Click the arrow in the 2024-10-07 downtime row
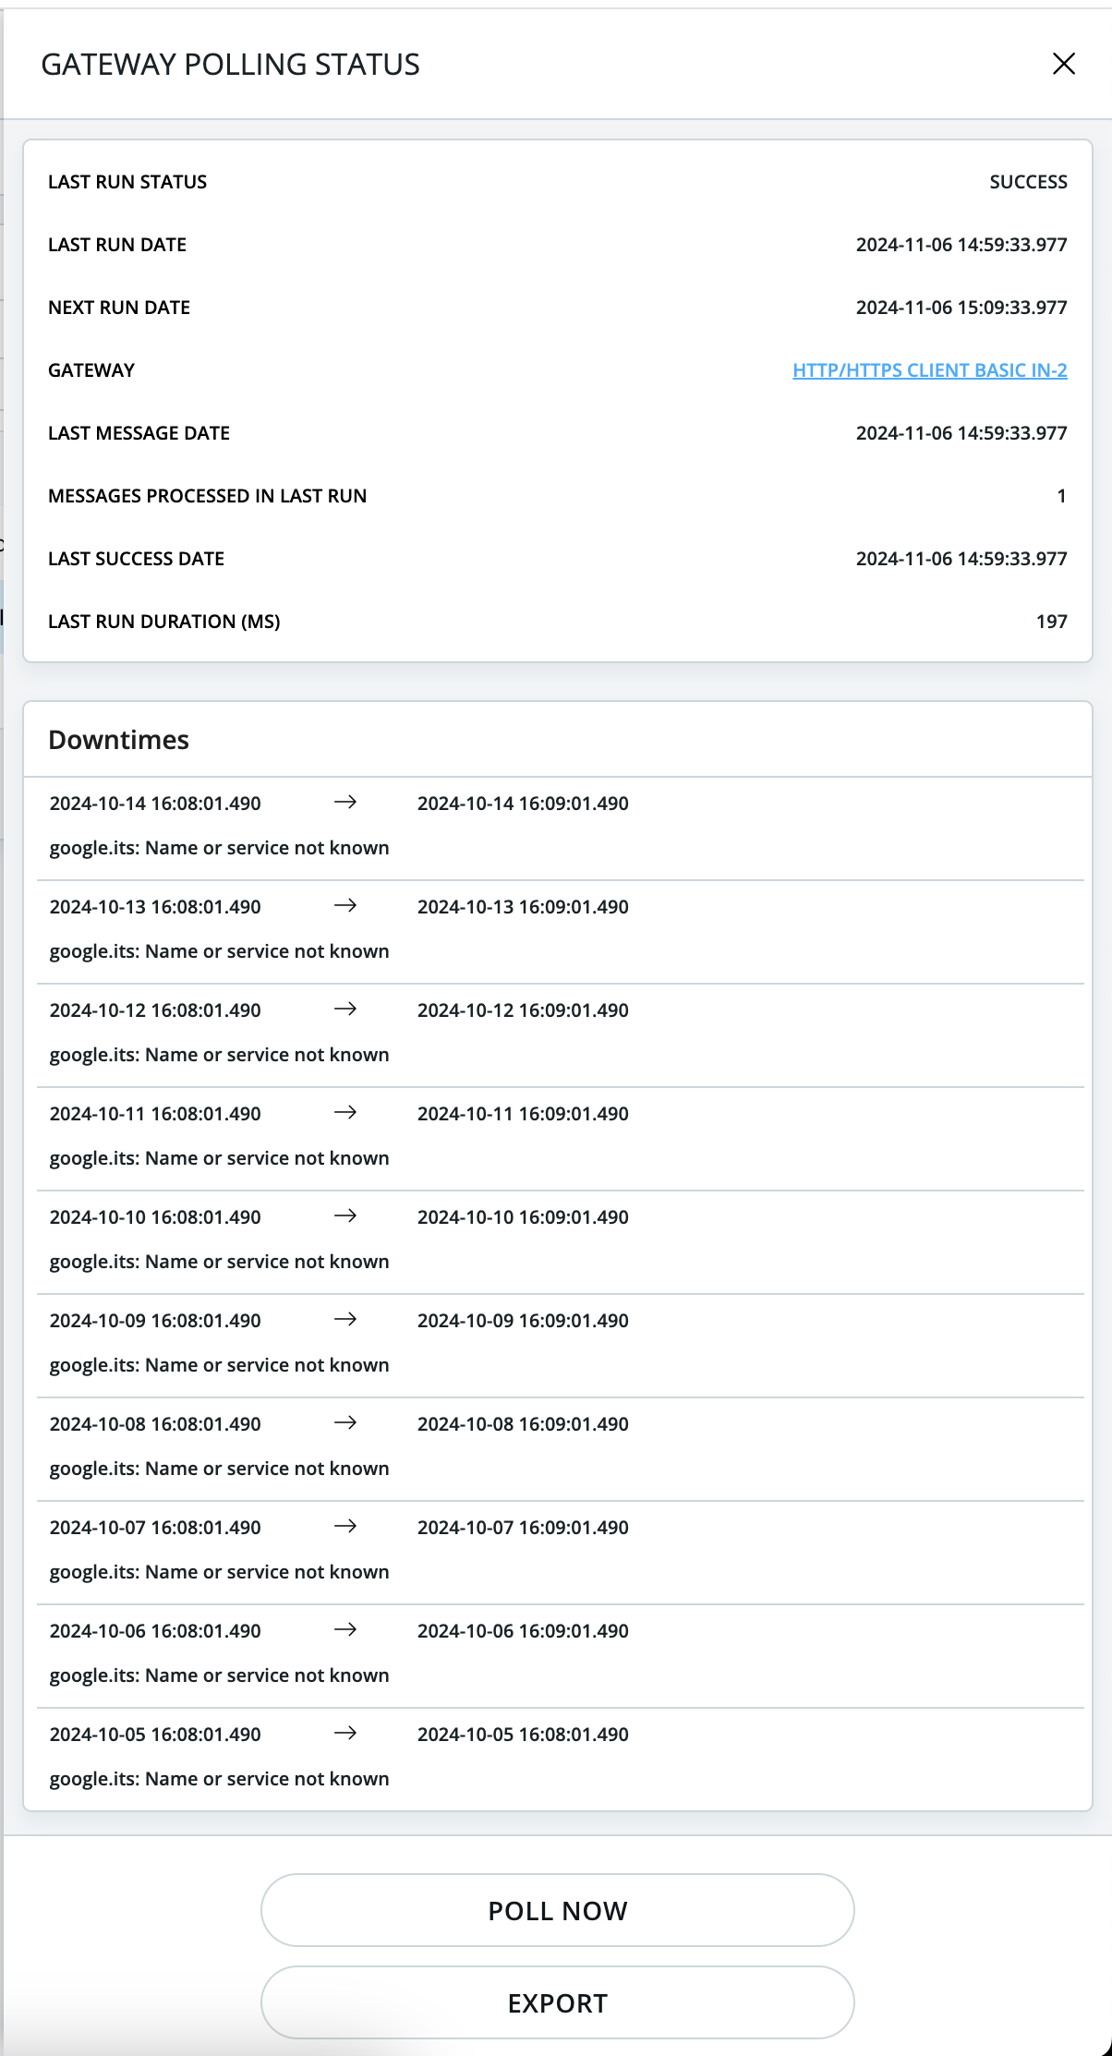Image resolution: width=1112 pixels, height=2056 pixels. (x=345, y=1527)
